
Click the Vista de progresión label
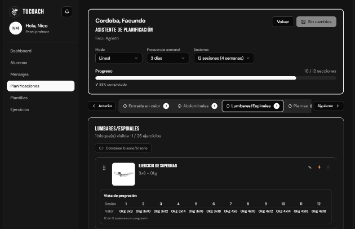pos(120,196)
